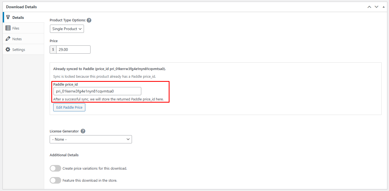
Task: Toggle featuring this download in the store
Action: click(55, 180)
